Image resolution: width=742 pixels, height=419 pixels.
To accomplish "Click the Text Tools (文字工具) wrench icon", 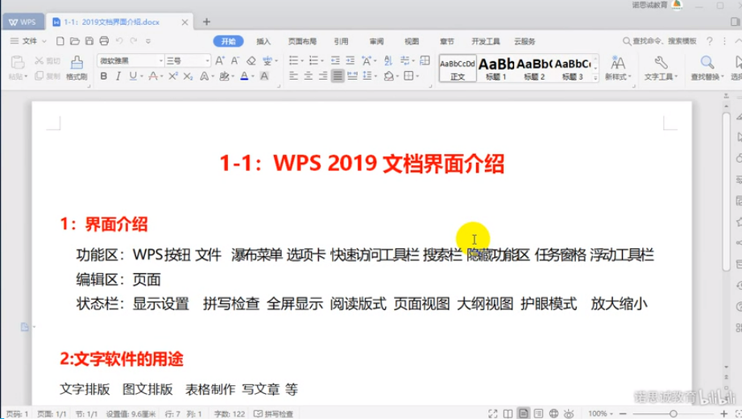I will tap(660, 67).
